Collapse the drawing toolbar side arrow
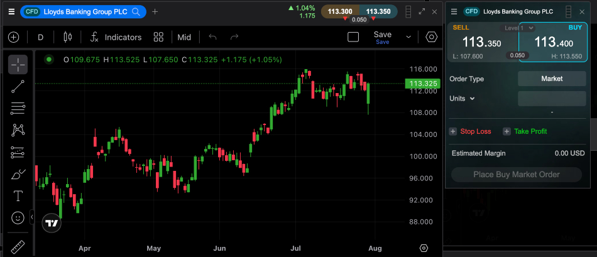Screen dimensions: 597x257 32,217
